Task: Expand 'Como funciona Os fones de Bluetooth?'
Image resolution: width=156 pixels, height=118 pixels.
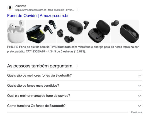Action: point(75,106)
